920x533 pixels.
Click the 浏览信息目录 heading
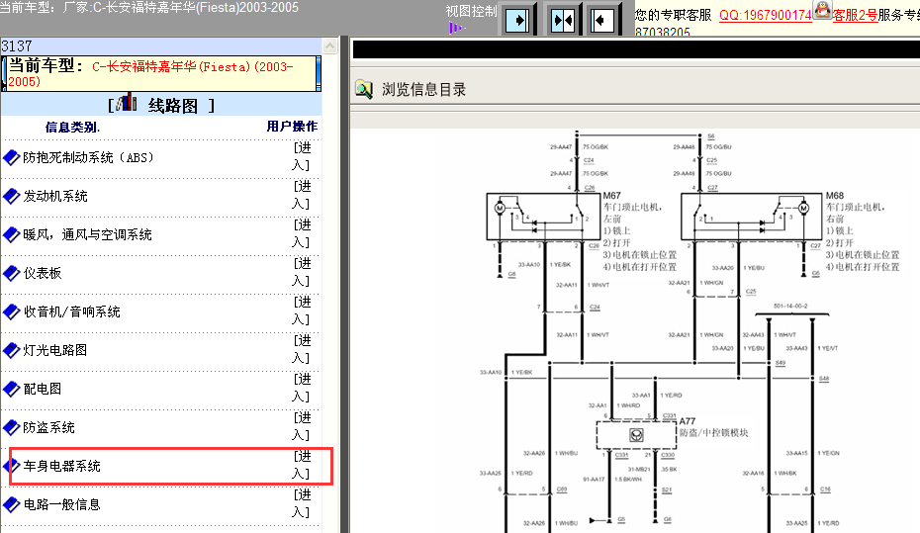point(423,90)
